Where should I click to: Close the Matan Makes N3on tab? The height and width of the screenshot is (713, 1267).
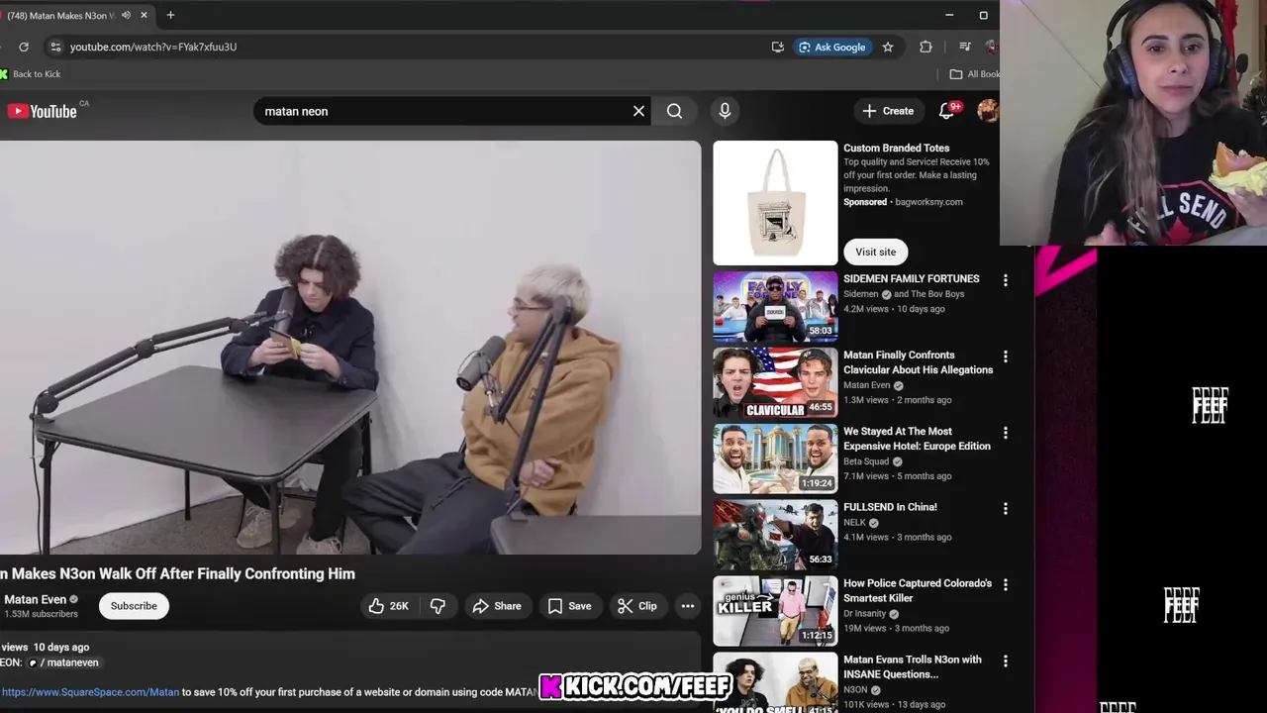pyautogui.click(x=145, y=15)
